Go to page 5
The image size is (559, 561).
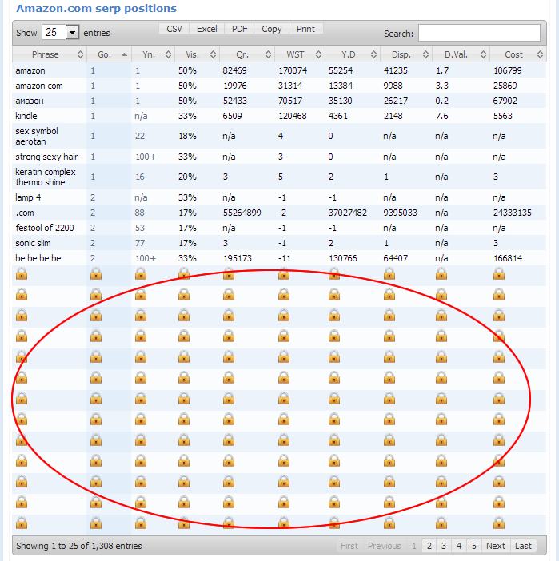473,546
